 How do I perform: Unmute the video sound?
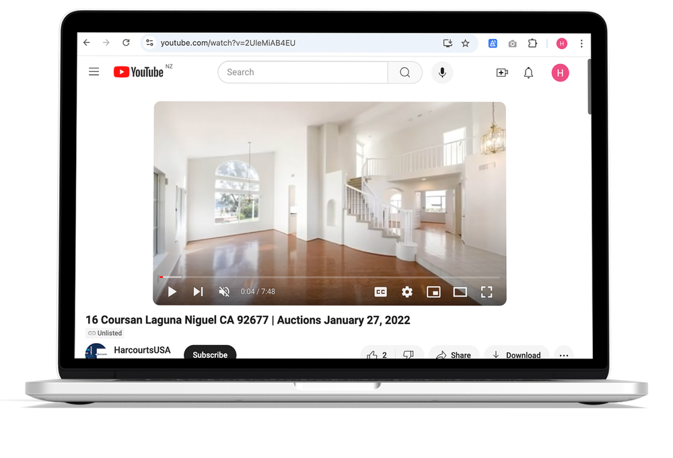pyautogui.click(x=224, y=292)
